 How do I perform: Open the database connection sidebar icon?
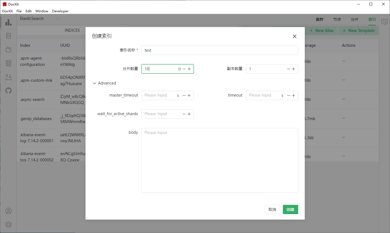click(8, 36)
